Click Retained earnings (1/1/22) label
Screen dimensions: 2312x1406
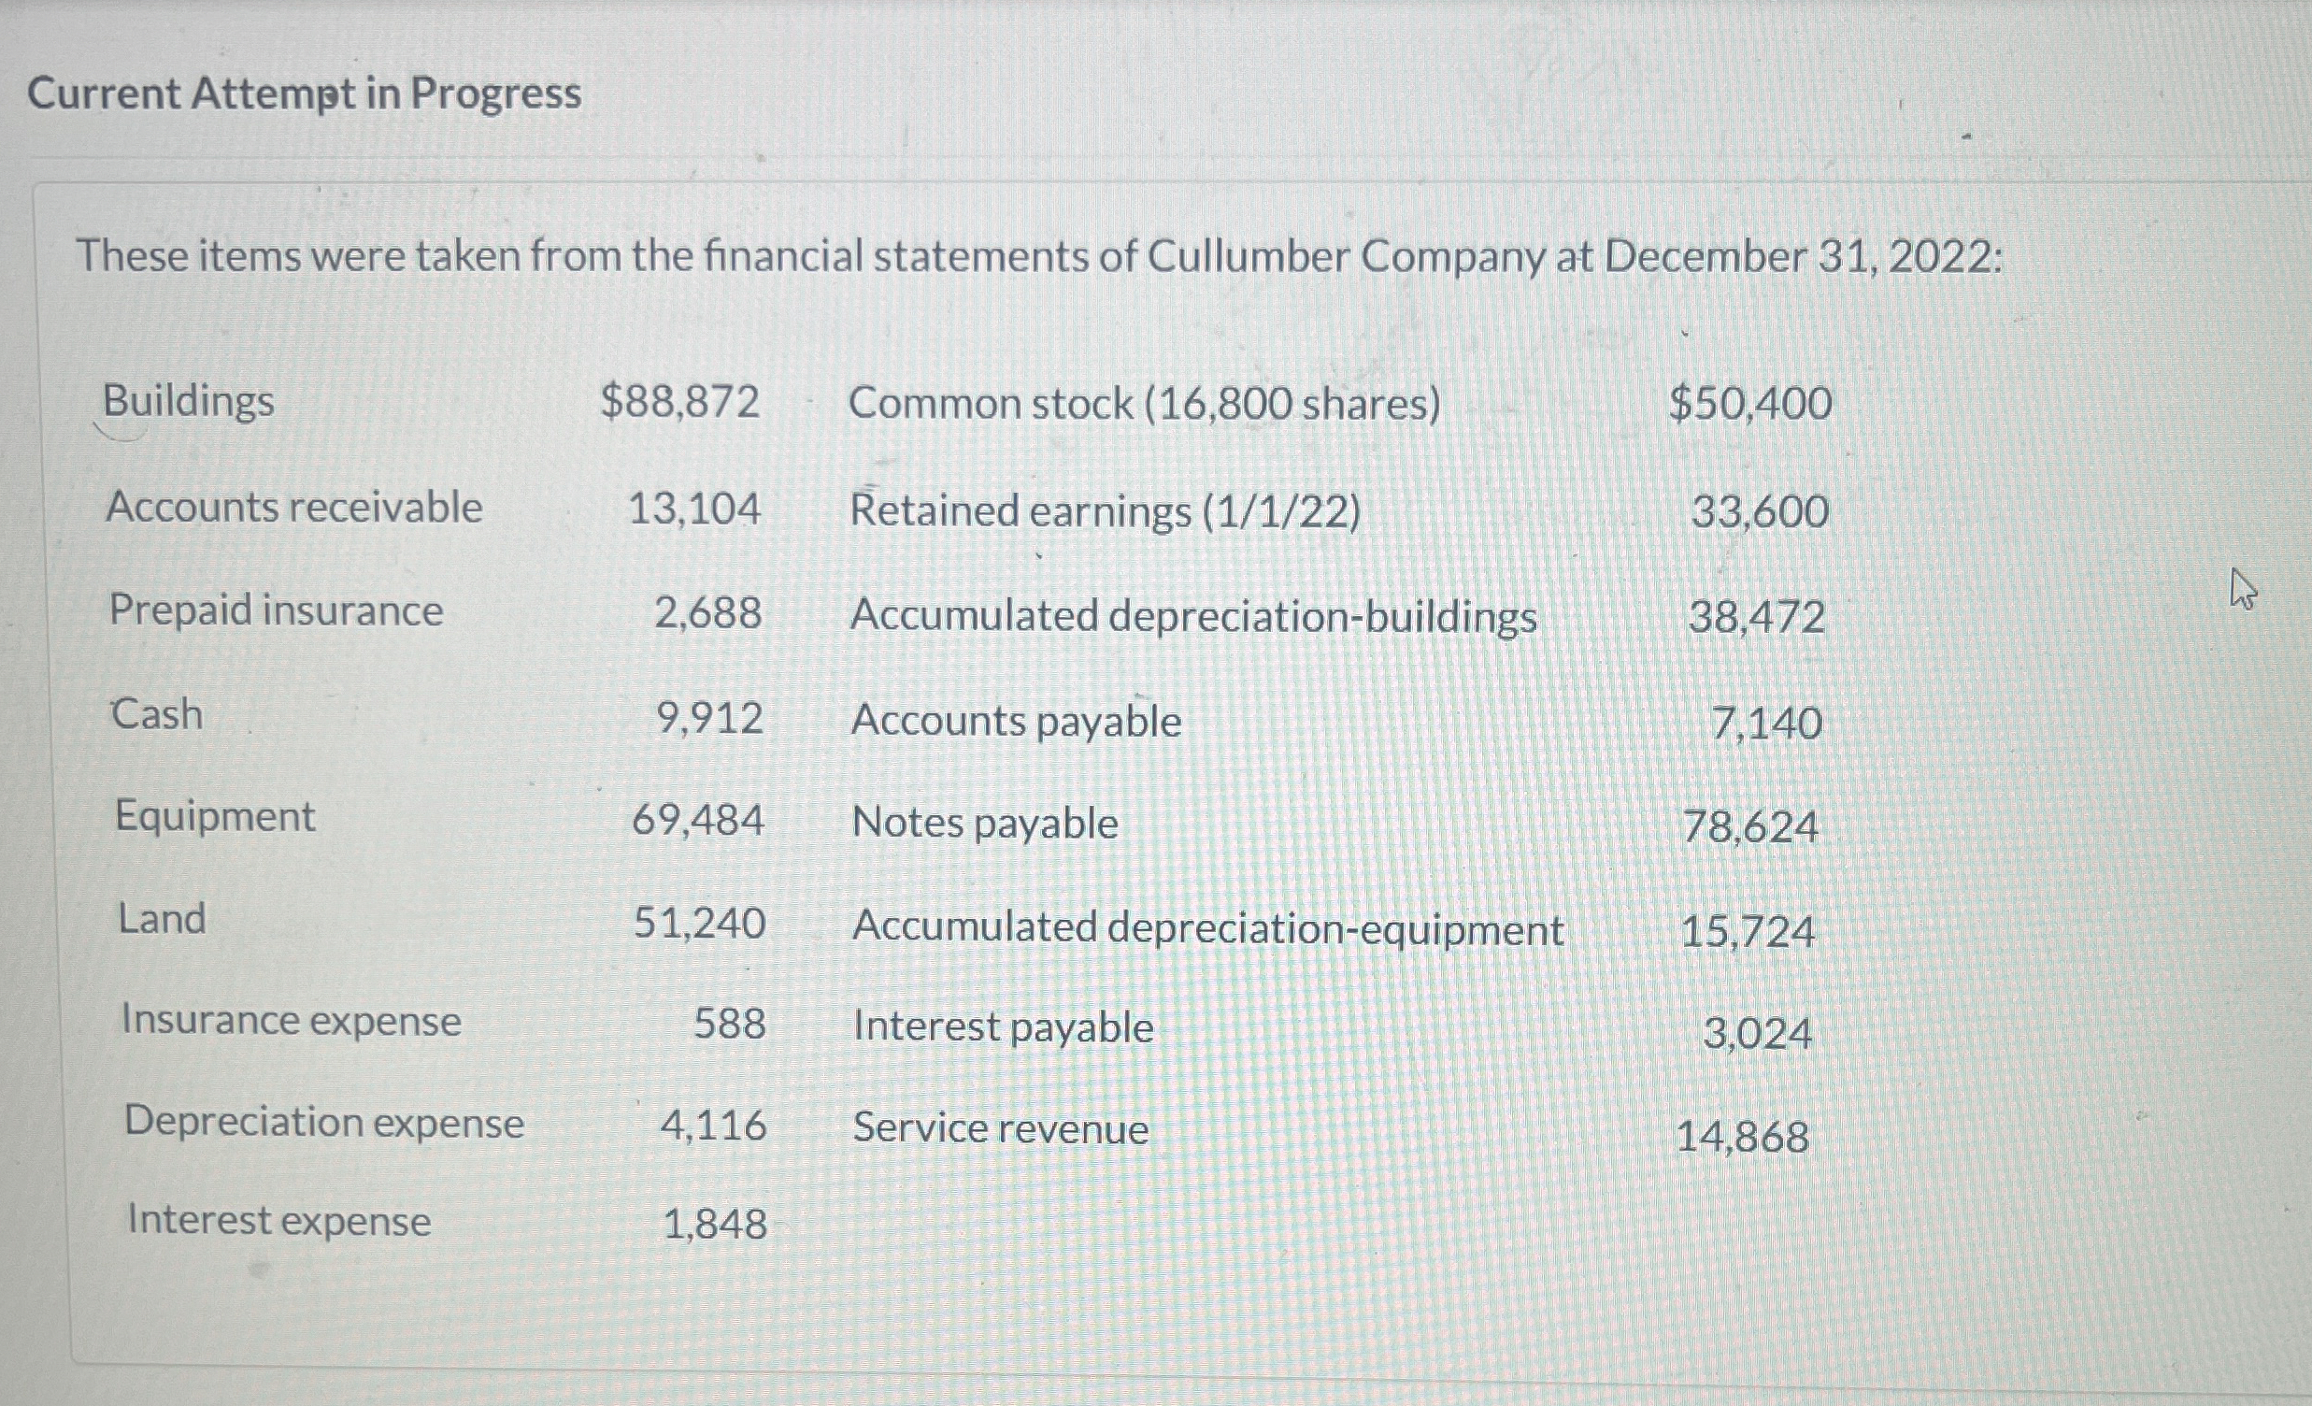(x=1105, y=512)
